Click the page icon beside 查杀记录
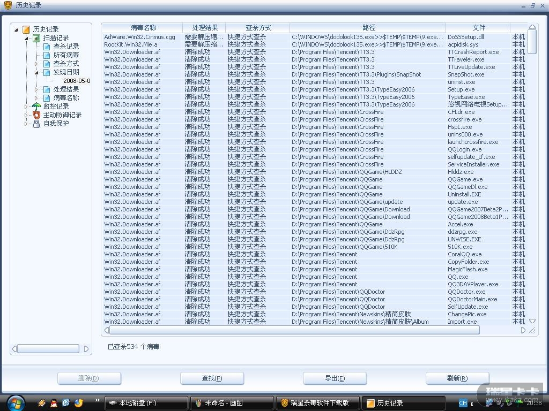Image resolution: width=549 pixels, height=411 pixels. pos(47,47)
